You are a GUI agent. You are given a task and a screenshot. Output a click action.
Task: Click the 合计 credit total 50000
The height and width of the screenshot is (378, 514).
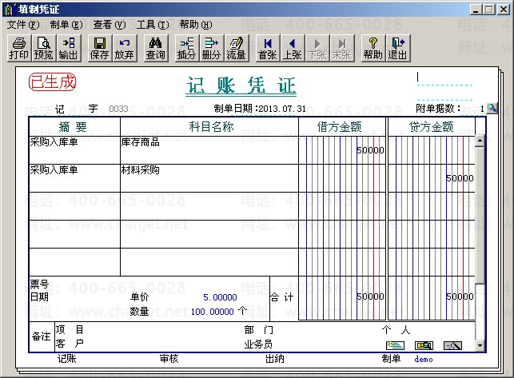pyautogui.click(x=460, y=296)
